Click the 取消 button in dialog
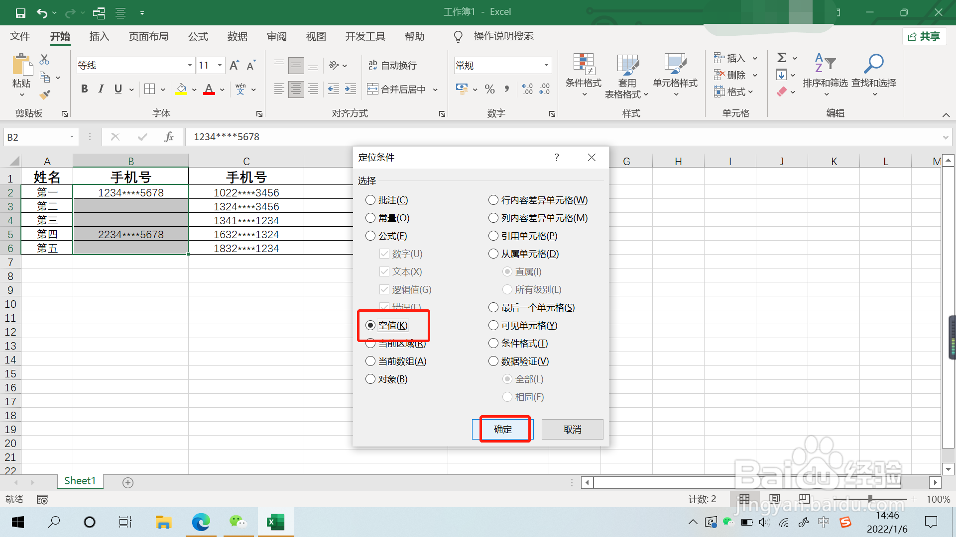The image size is (956, 537). pyautogui.click(x=572, y=429)
